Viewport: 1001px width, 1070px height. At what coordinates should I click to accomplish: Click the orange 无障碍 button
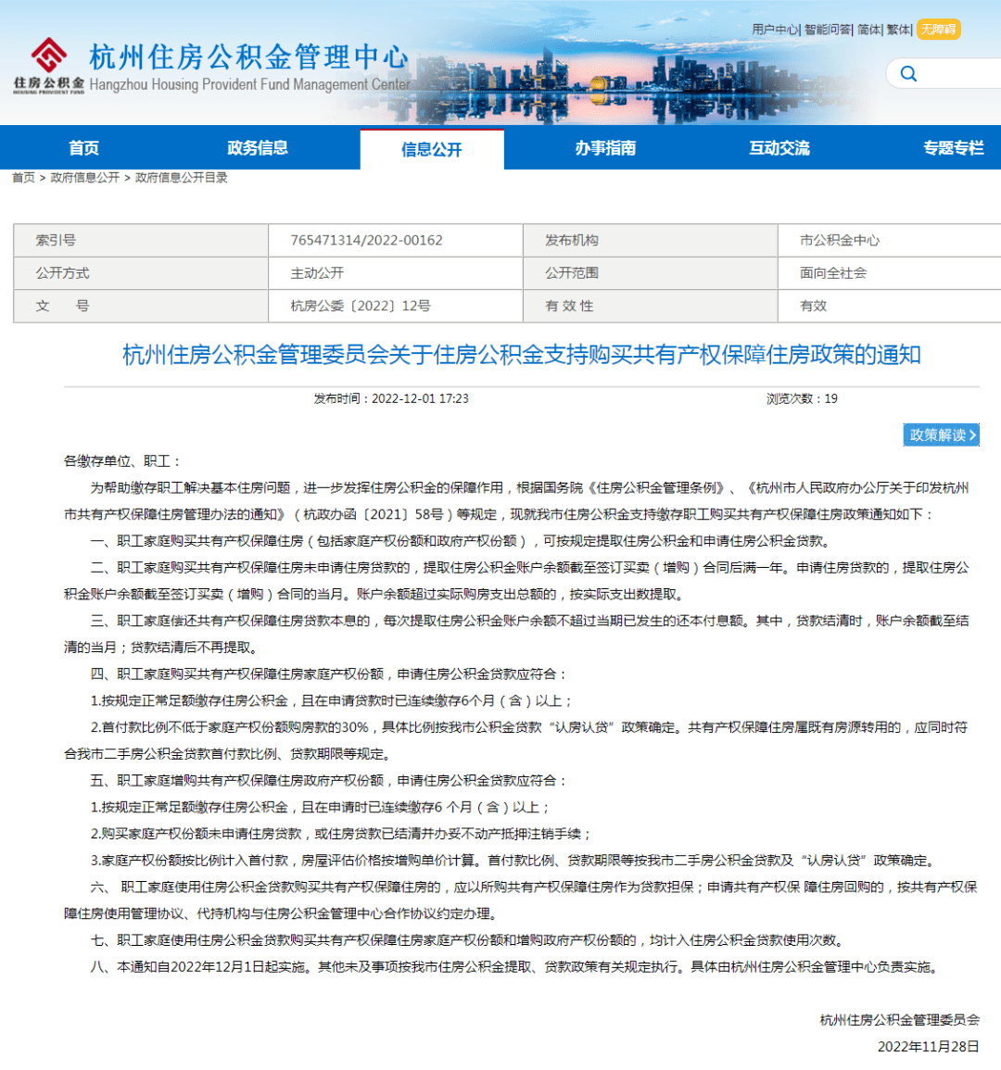pos(938,30)
